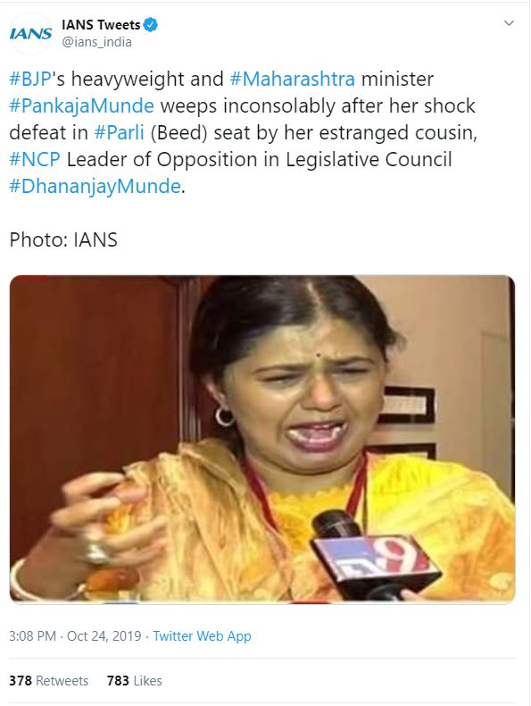Image resolution: width=531 pixels, height=706 pixels.
Task: Open the #Maharashtra hashtag link
Action: [x=292, y=80]
